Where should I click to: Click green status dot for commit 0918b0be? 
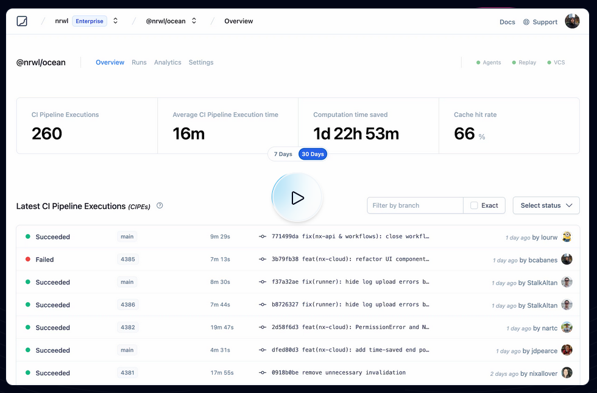point(28,372)
